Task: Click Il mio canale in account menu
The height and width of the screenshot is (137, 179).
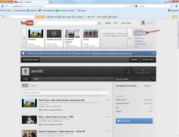Action: click(x=139, y=30)
